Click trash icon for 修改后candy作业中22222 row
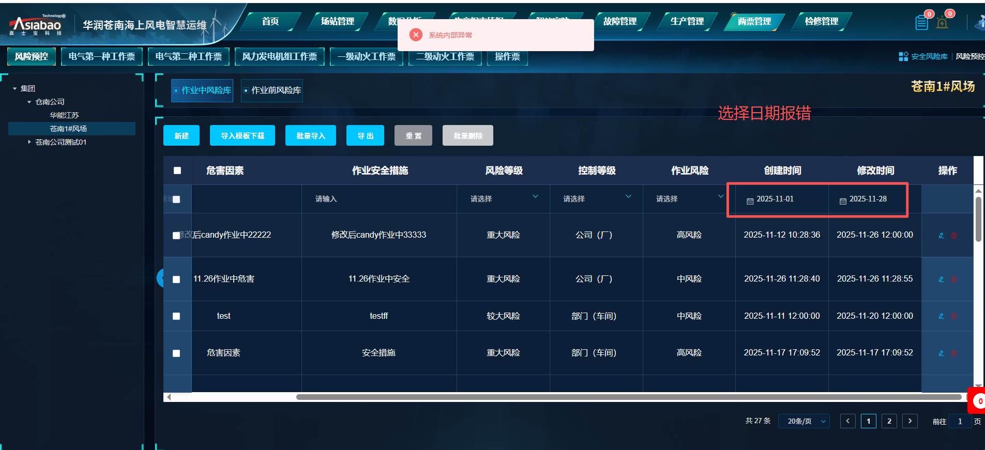The height and width of the screenshot is (450, 985). (x=954, y=236)
